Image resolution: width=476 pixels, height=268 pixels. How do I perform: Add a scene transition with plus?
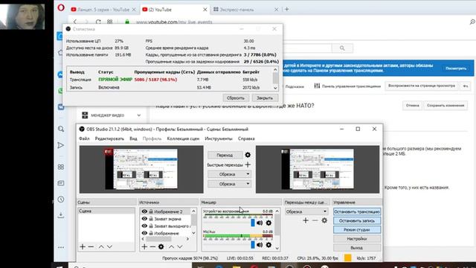point(306,220)
